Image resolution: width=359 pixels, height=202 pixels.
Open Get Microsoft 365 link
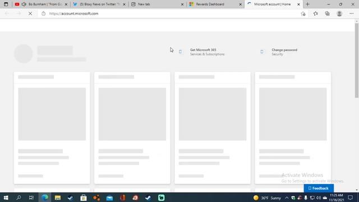[x=207, y=52]
